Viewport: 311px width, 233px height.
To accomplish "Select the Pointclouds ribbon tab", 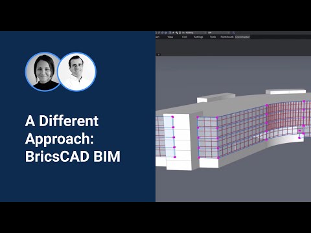I will point(227,37).
